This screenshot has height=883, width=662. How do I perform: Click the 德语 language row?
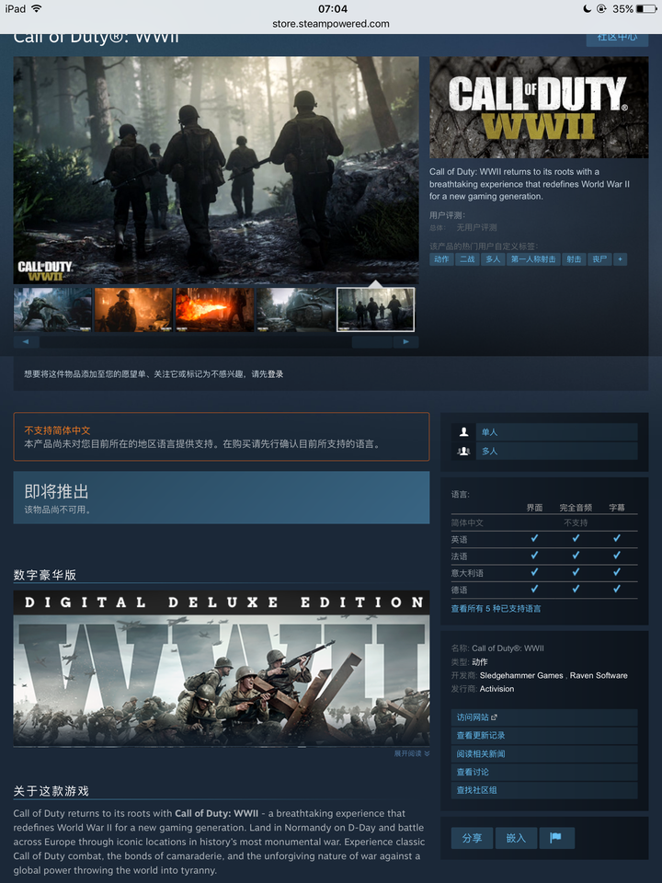pos(543,590)
